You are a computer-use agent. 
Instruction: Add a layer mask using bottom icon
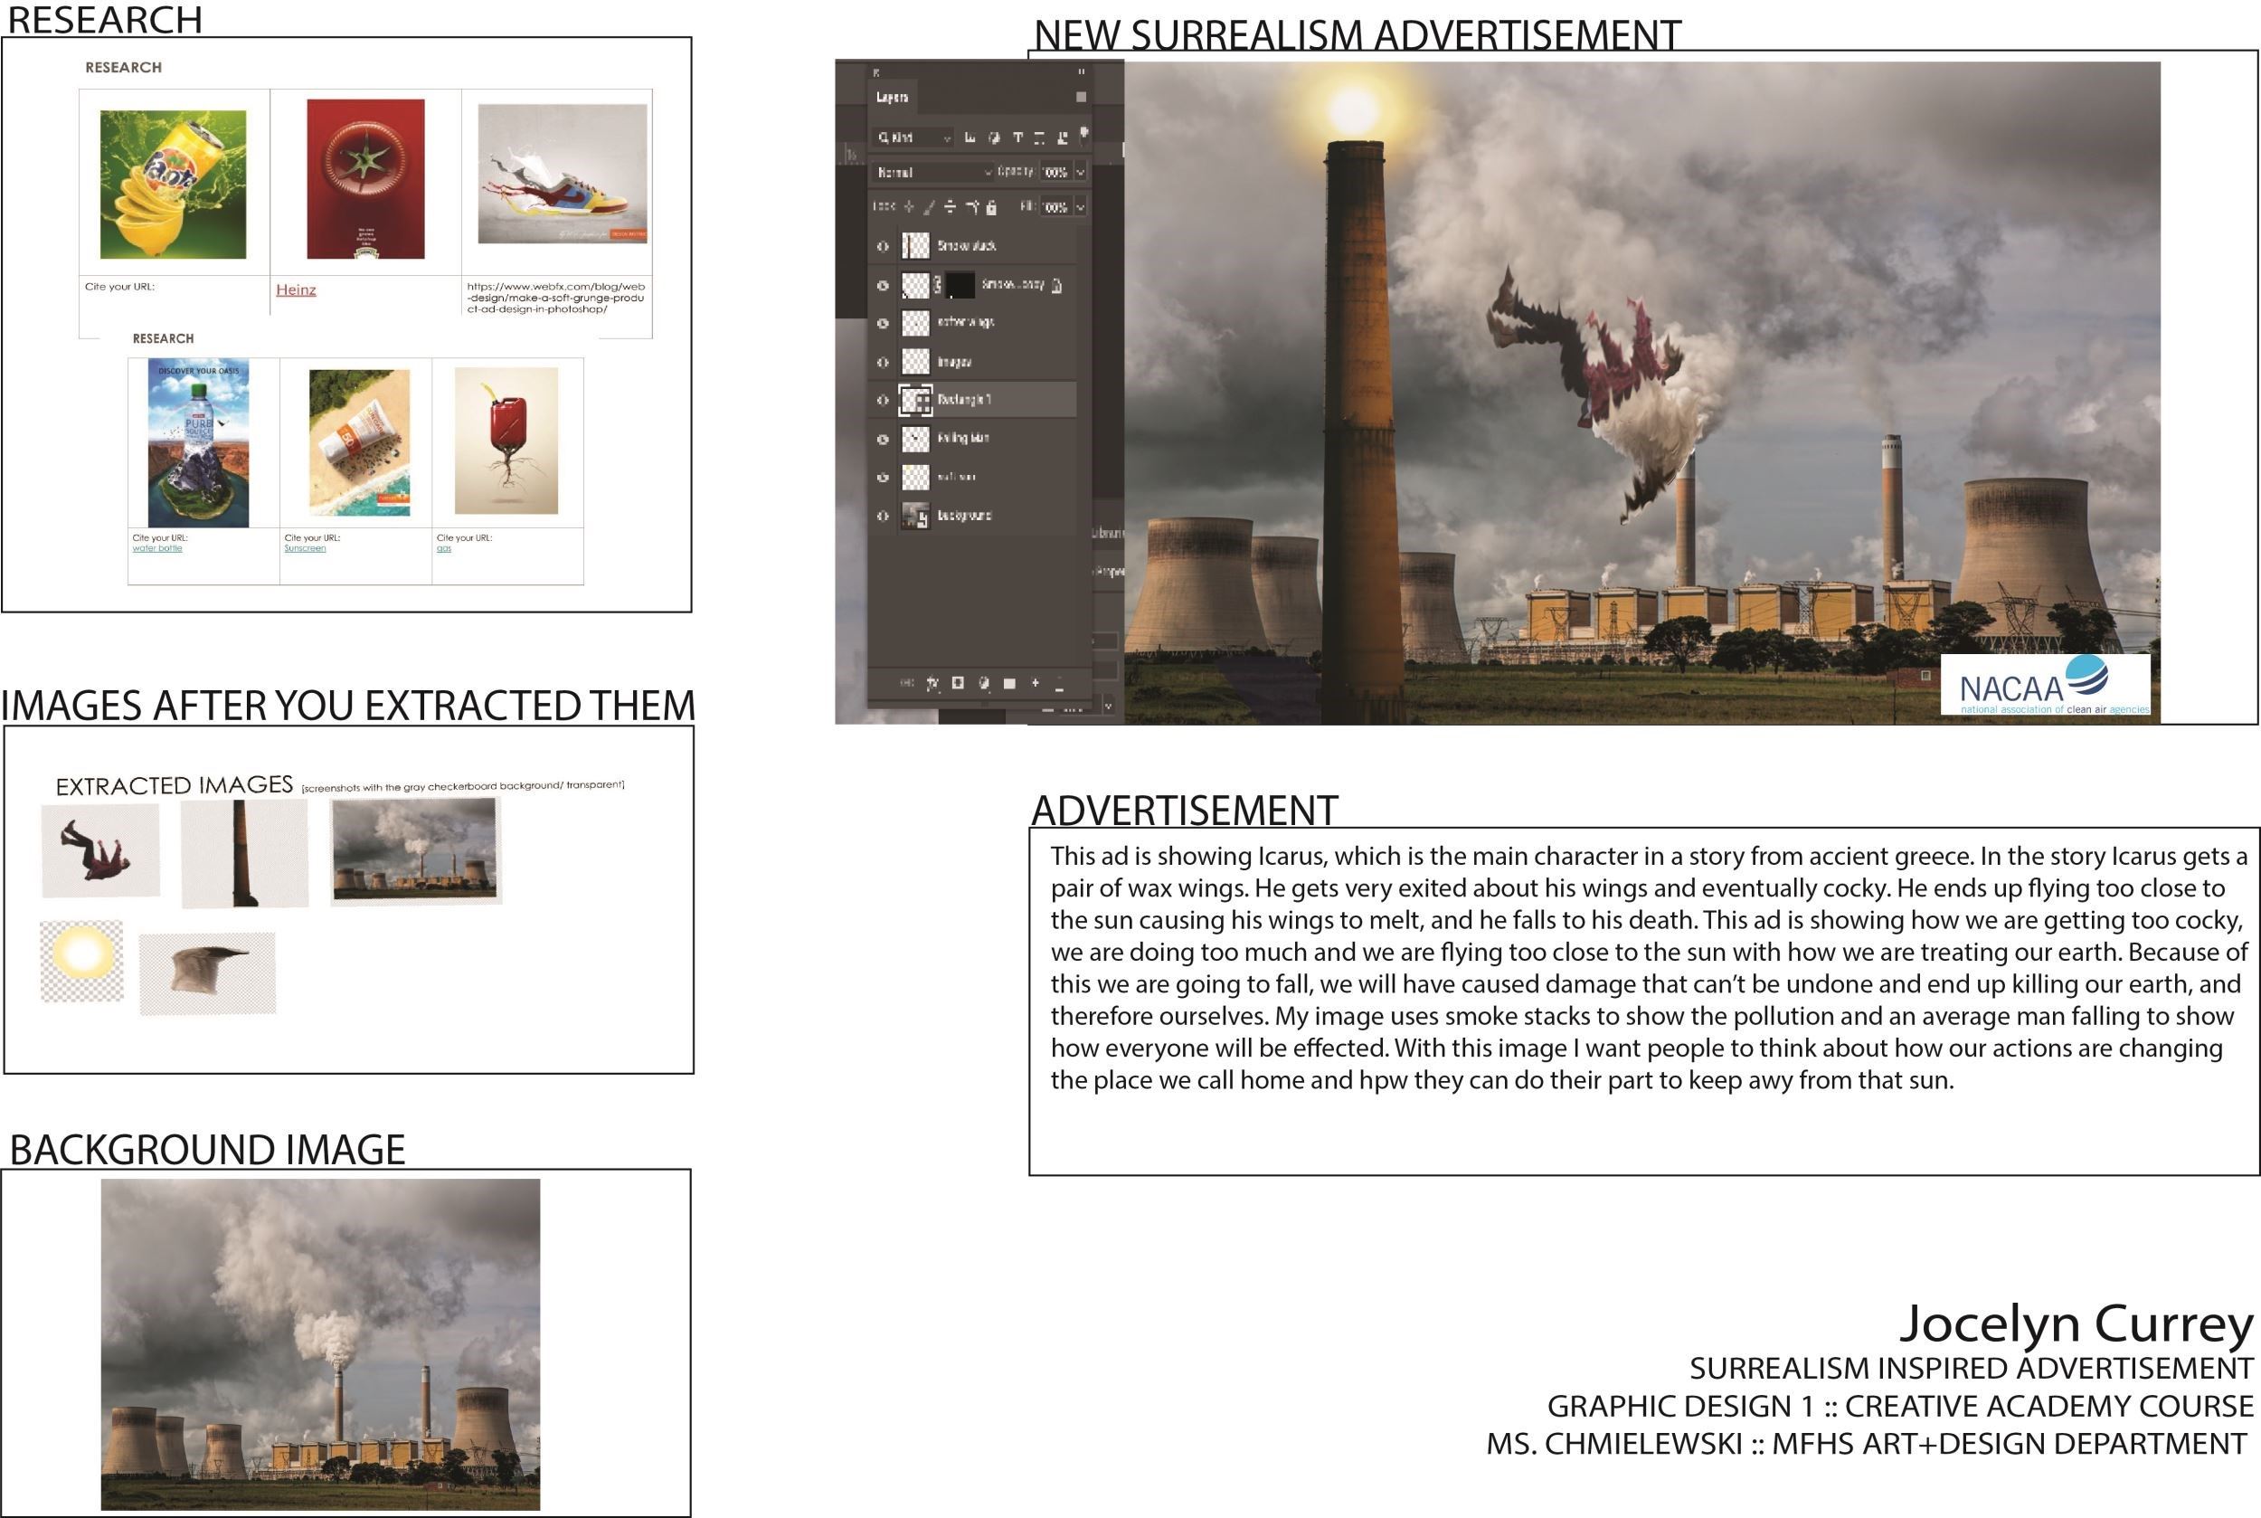coord(957,682)
